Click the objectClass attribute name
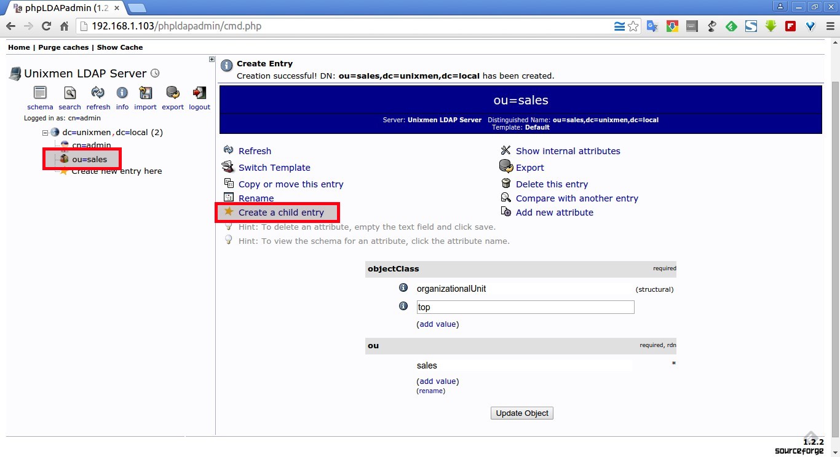The width and height of the screenshot is (840, 457). tap(393, 268)
